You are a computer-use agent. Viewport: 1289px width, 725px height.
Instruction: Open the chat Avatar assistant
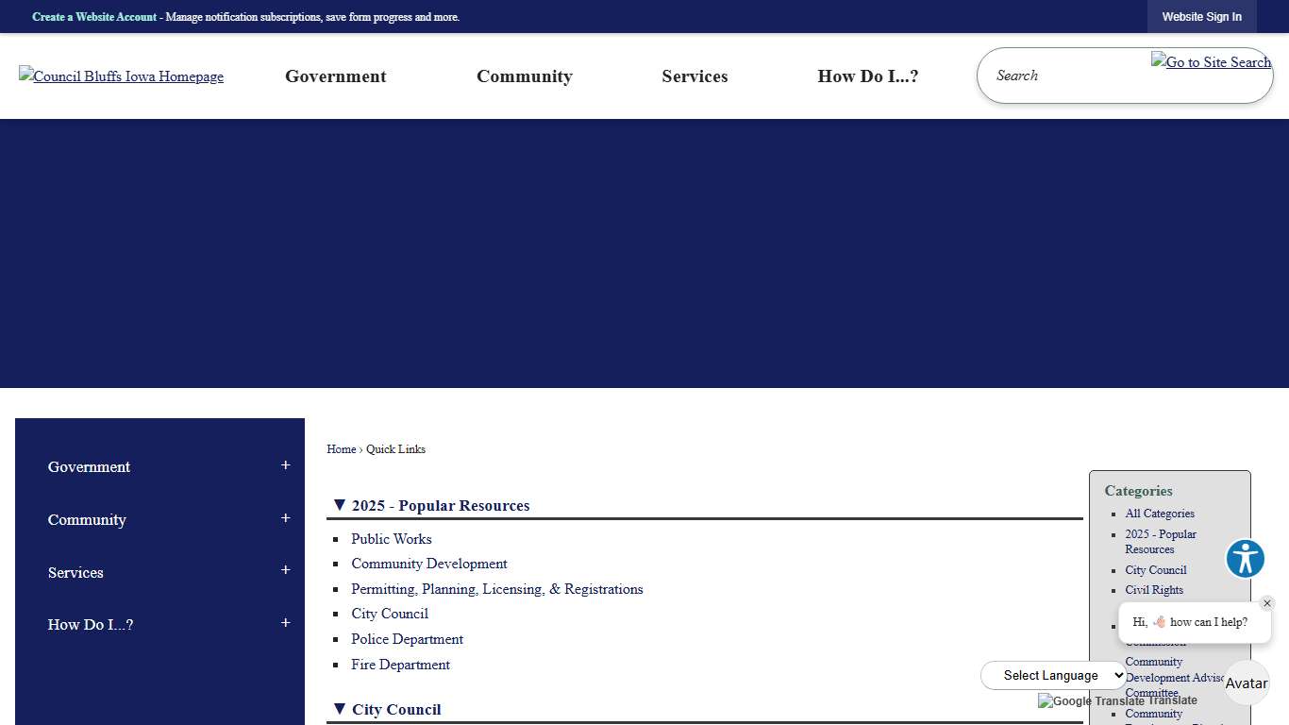coord(1247,683)
